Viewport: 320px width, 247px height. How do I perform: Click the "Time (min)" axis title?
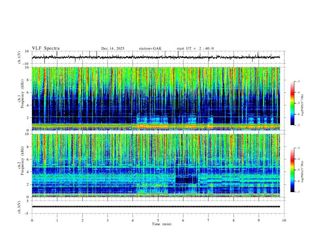pos(162,224)
